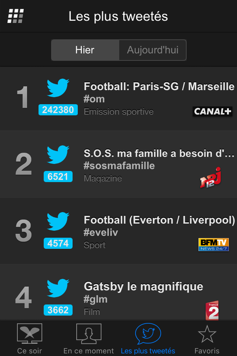Image resolution: width=237 pixels, height=356 pixels.
Task: Open Football (Everton / Liverpool) entry
Action: pos(118,231)
